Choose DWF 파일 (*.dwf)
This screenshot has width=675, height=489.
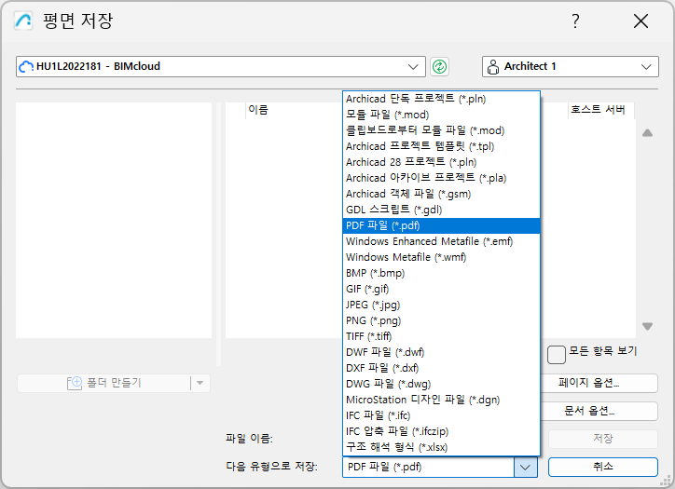point(441,352)
